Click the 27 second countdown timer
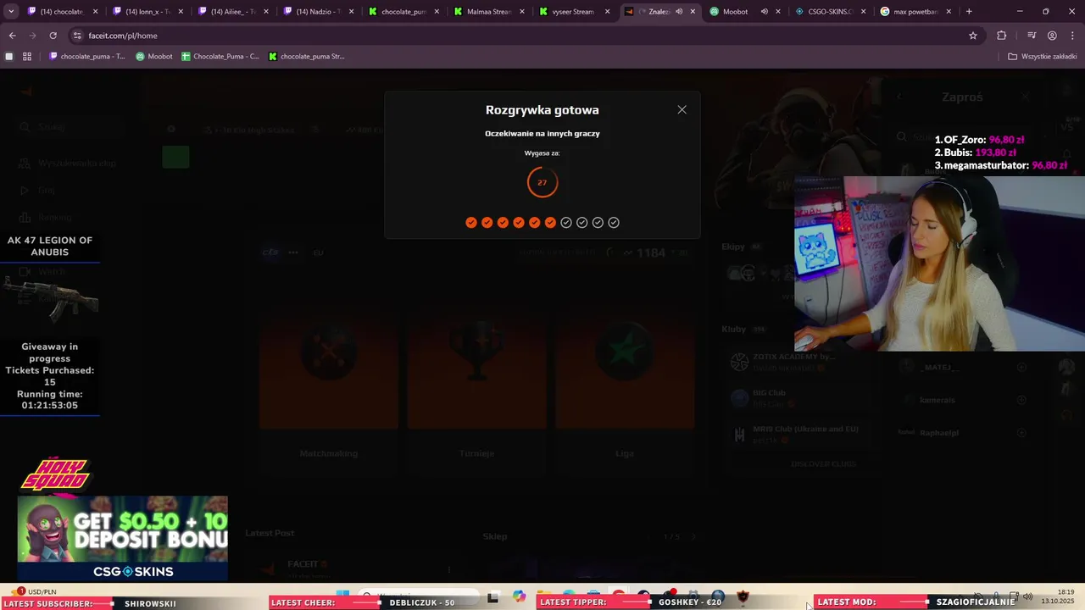This screenshot has width=1085, height=610. click(542, 182)
